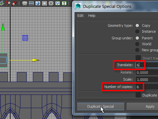Click into the Scale value field
Screen dimensions: 158x119
click(147, 80)
